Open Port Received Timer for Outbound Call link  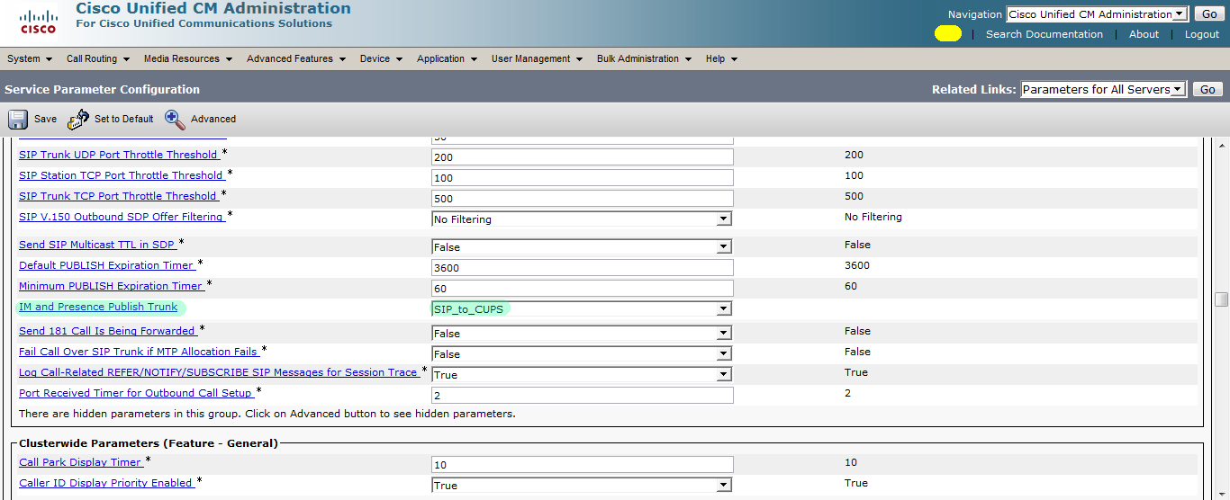136,393
